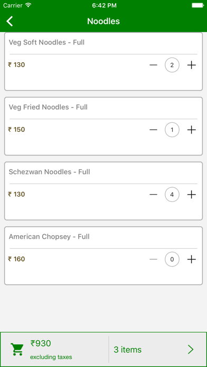The height and width of the screenshot is (367, 207).
Task: Tap minus for Schezwan Noodles - Full
Action: point(153,195)
